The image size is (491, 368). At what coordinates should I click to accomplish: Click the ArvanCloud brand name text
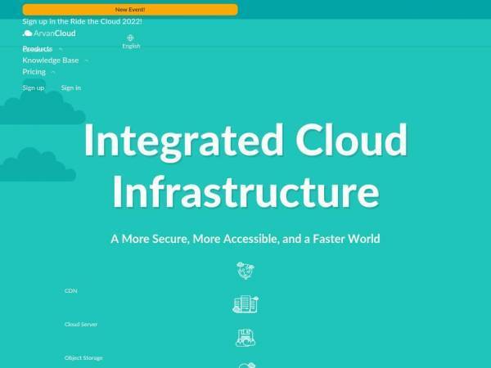click(x=55, y=34)
